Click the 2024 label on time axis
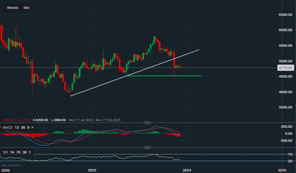 coord(187,170)
